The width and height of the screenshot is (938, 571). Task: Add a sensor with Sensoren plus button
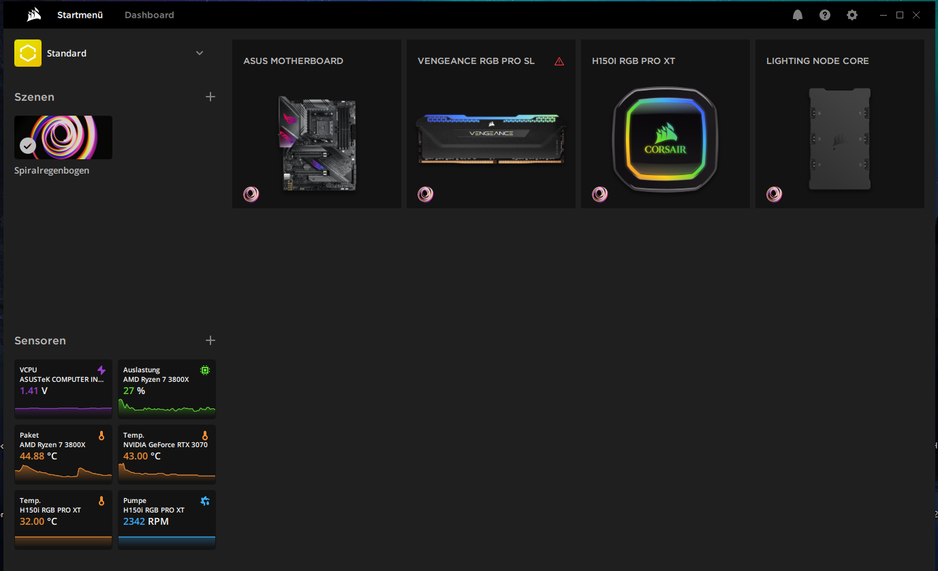click(x=210, y=340)
